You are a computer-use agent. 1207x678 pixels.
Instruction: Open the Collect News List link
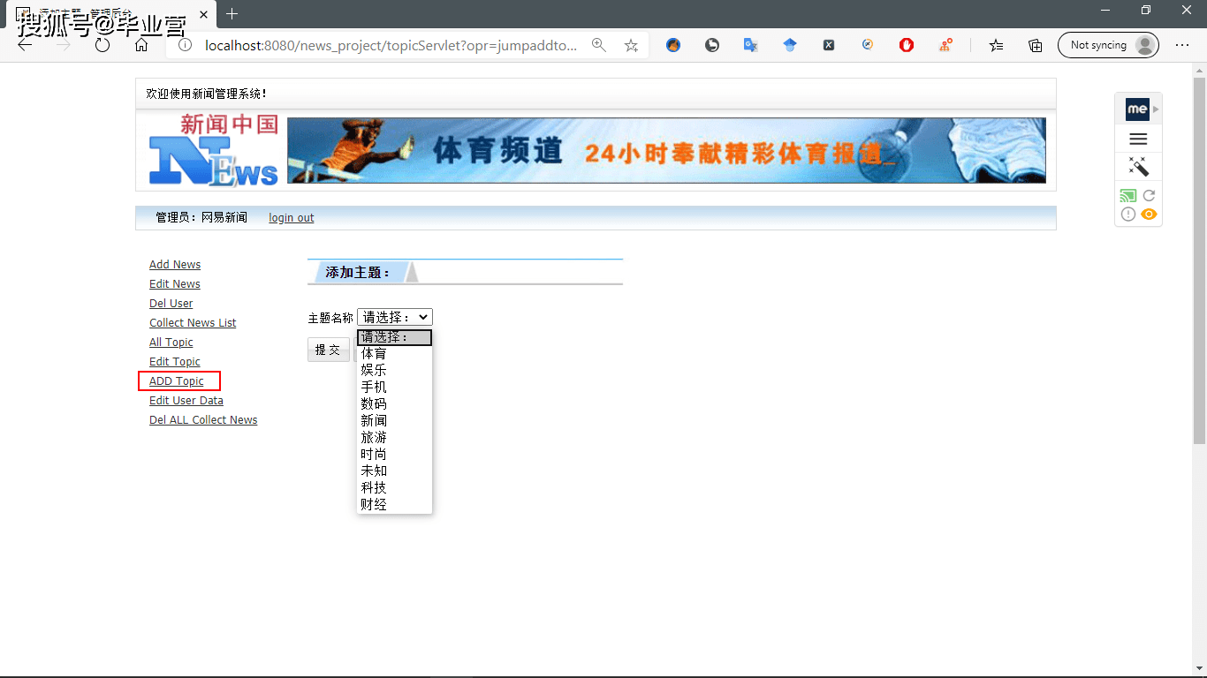[193, 323]
